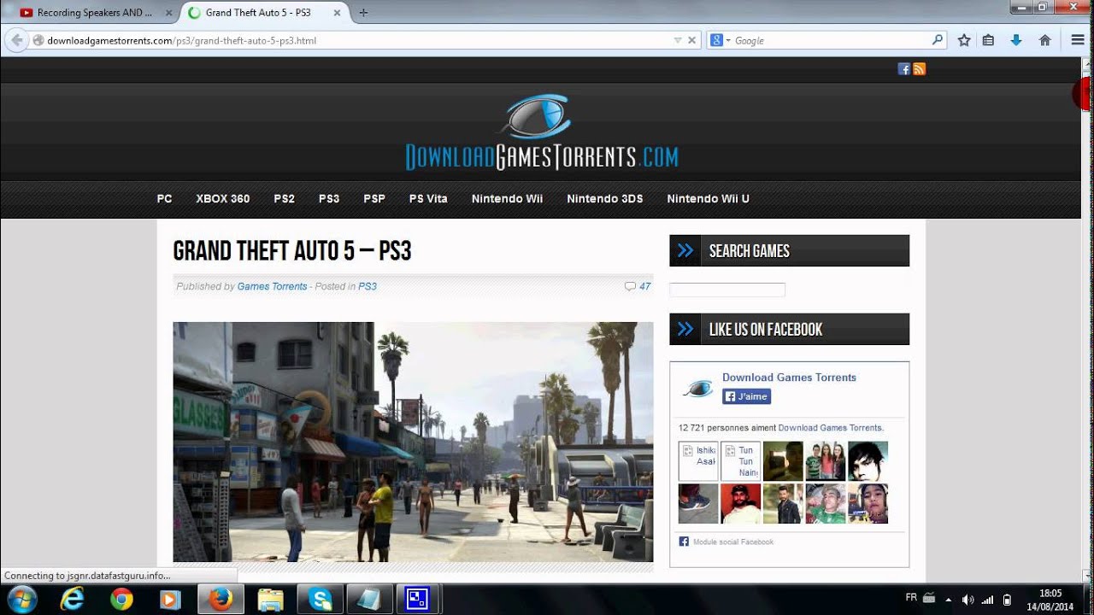The height and width of the screenshot is (615, 1094).
Task: Open Skype from the taskbar
Action: tap(321, 600)
